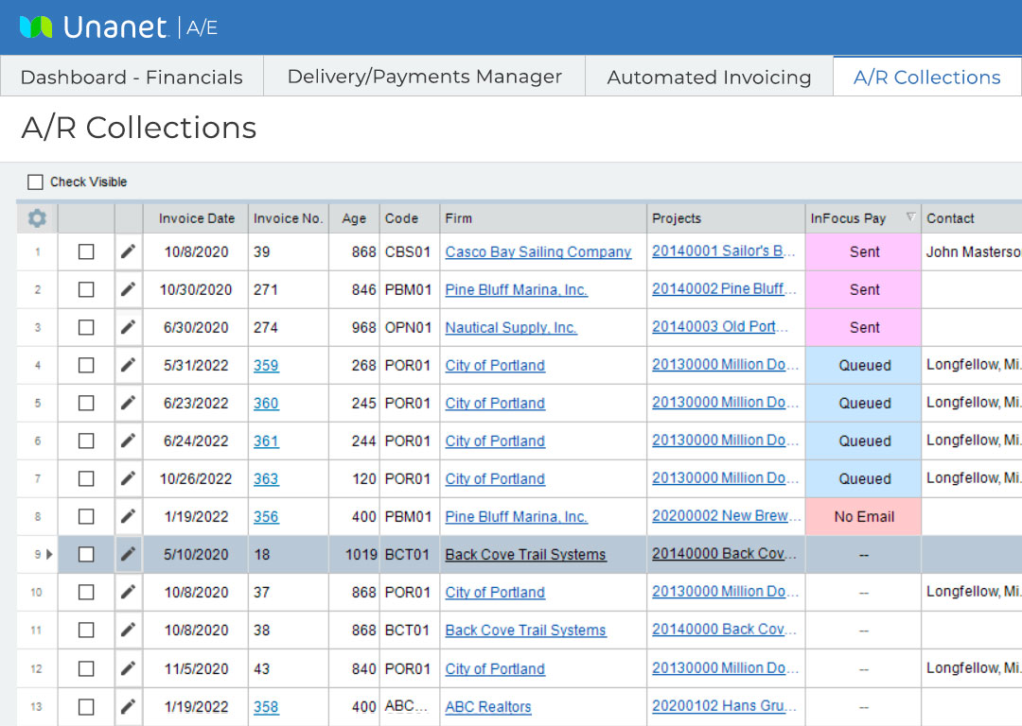Click the Code column header
This screenshot has height=726, width=1022.
click(410, 218)
